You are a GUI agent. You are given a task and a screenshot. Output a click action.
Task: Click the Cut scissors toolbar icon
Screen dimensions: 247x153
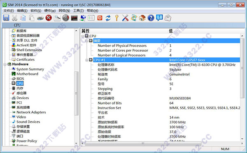point(15,18)
